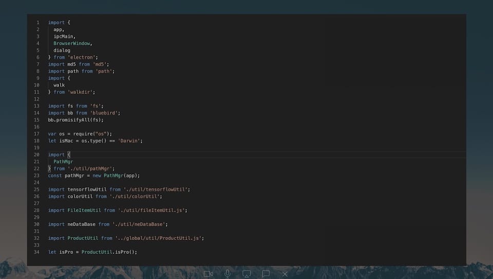
Task: Click the X end-call icon
Action: 285,274
